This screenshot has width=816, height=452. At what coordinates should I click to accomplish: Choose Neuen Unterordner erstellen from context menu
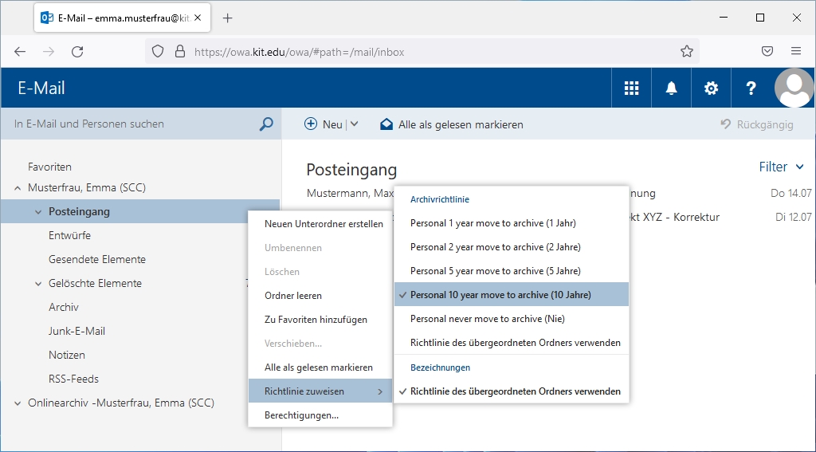(324, 224)
